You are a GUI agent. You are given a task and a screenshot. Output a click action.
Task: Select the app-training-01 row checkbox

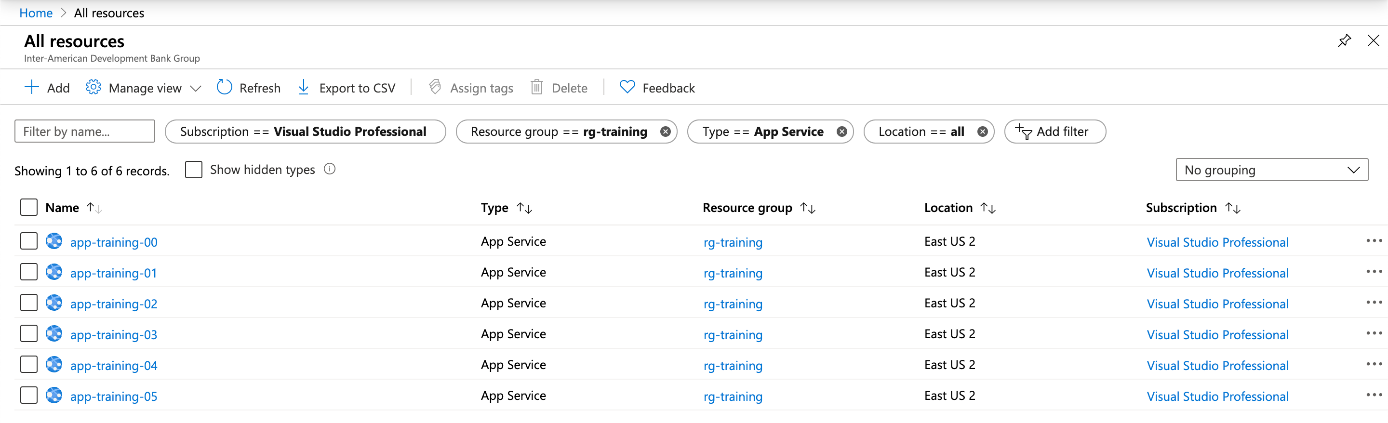tap(28, 272)
